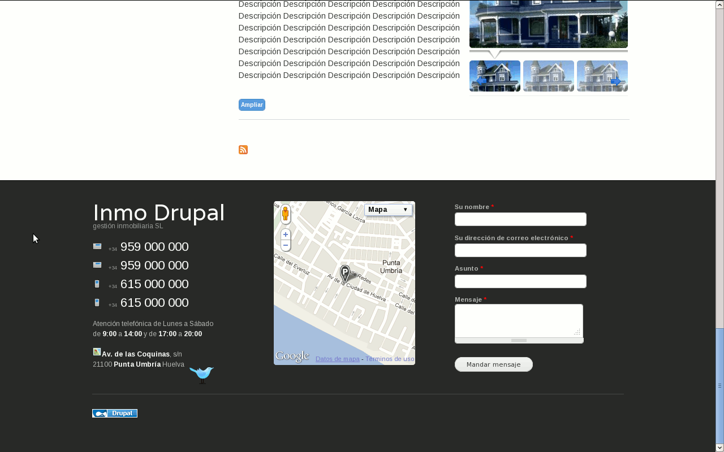Open the Mapa map type dropdown
This screenshot has width=724, height=452.
click(x=388, y=210)
